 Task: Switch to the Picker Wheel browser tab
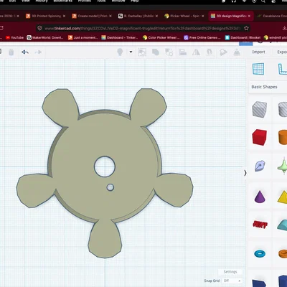coord(184,16)
